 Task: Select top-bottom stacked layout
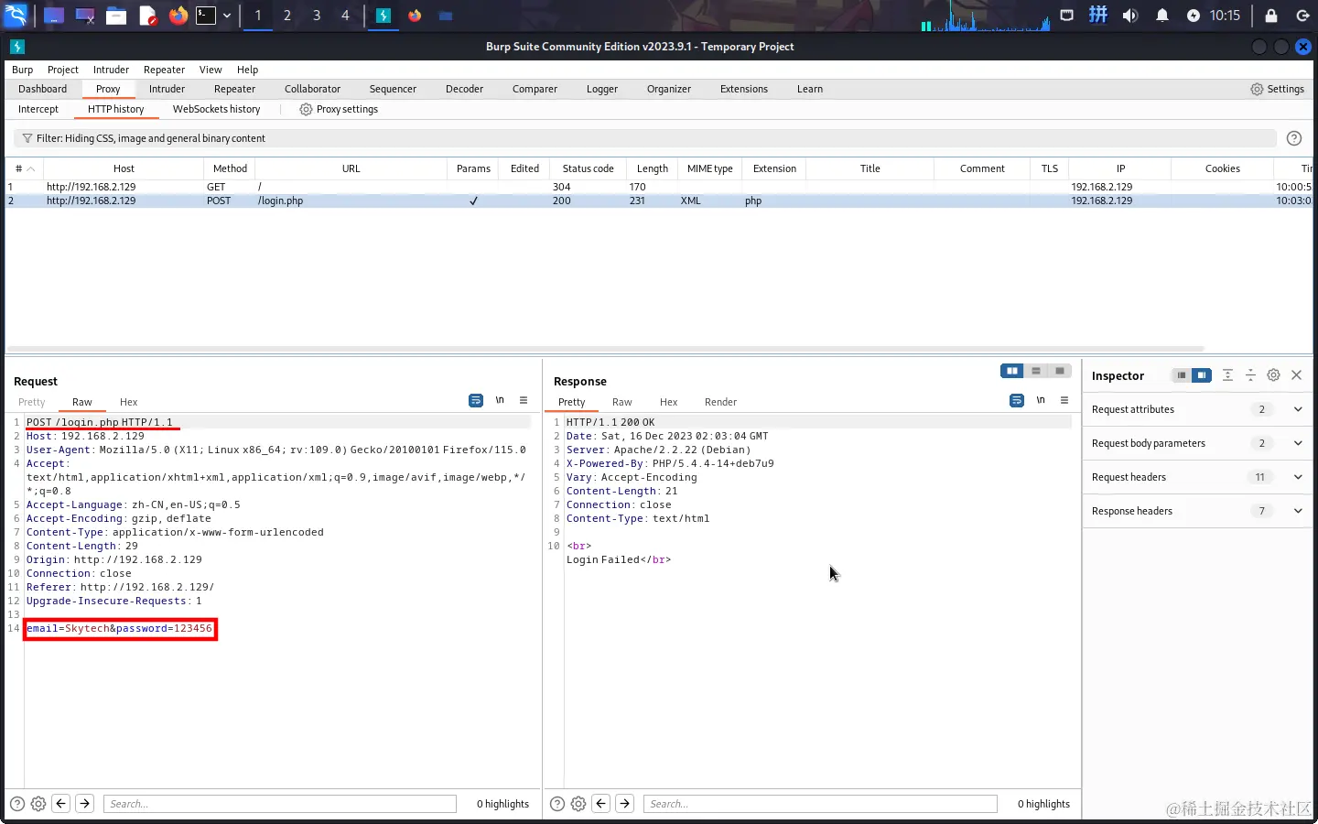[1036, 371]
